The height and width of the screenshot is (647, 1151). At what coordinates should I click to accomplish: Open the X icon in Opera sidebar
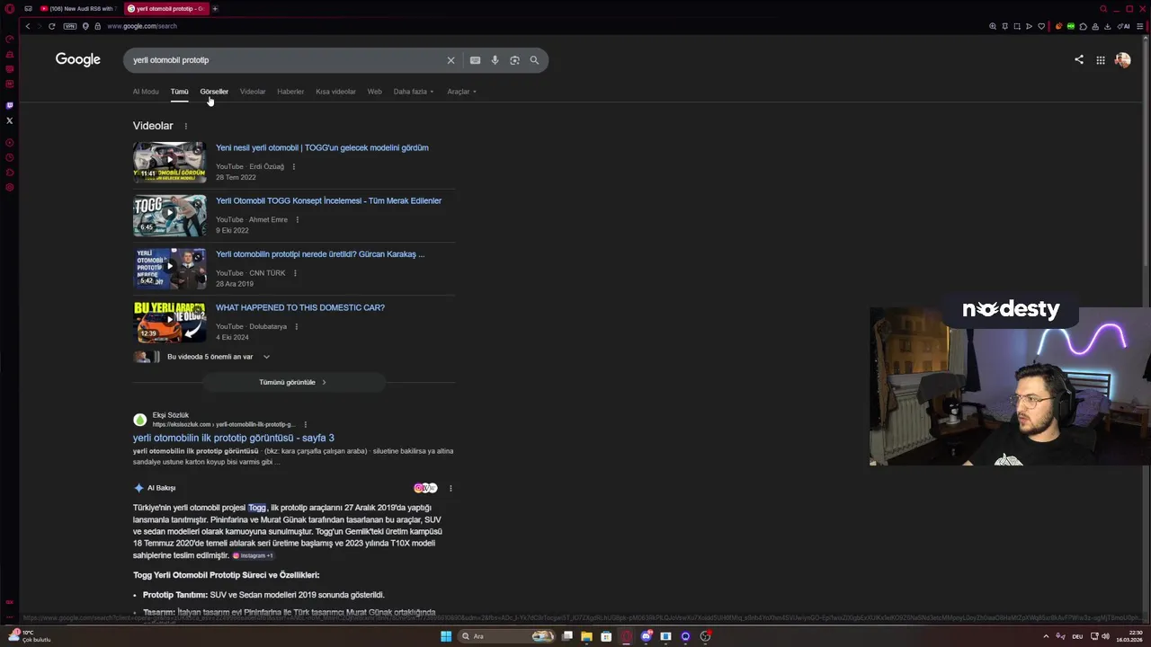[x=10, y=120]
